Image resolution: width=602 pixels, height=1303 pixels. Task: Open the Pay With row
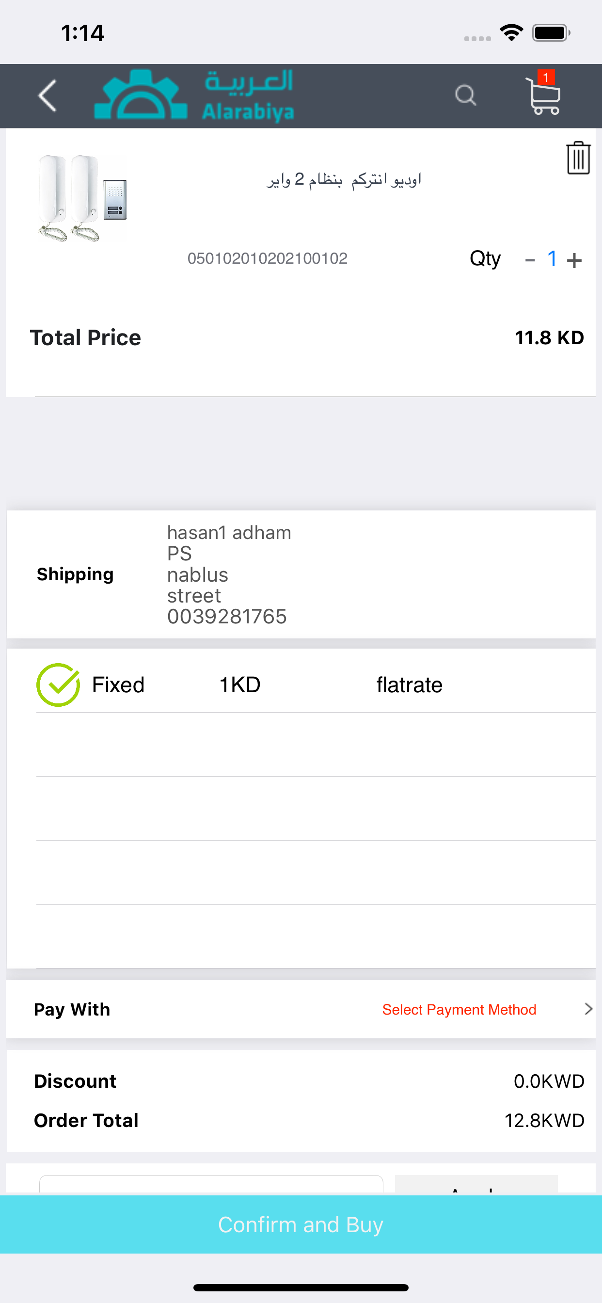(301, 1009)
